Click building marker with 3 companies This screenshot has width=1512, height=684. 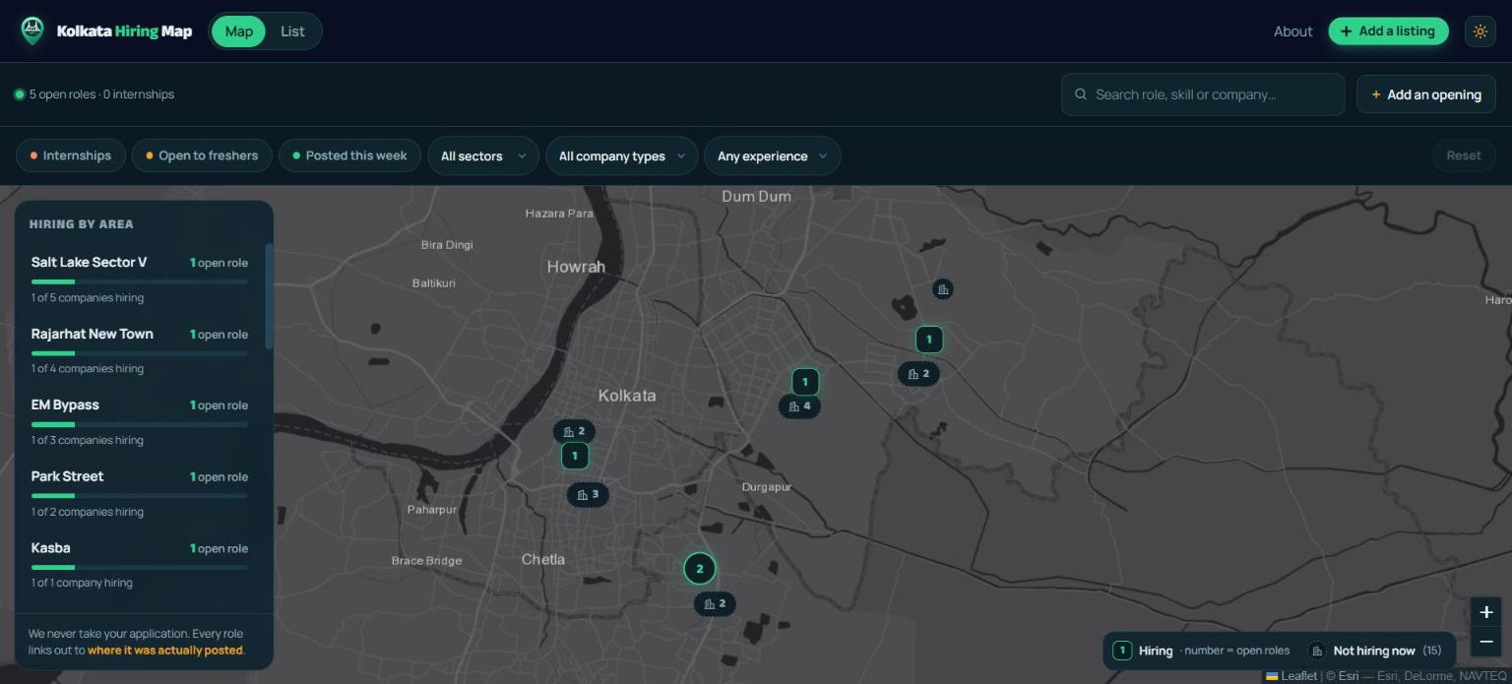pyautogui.click(x=588, y=495)
